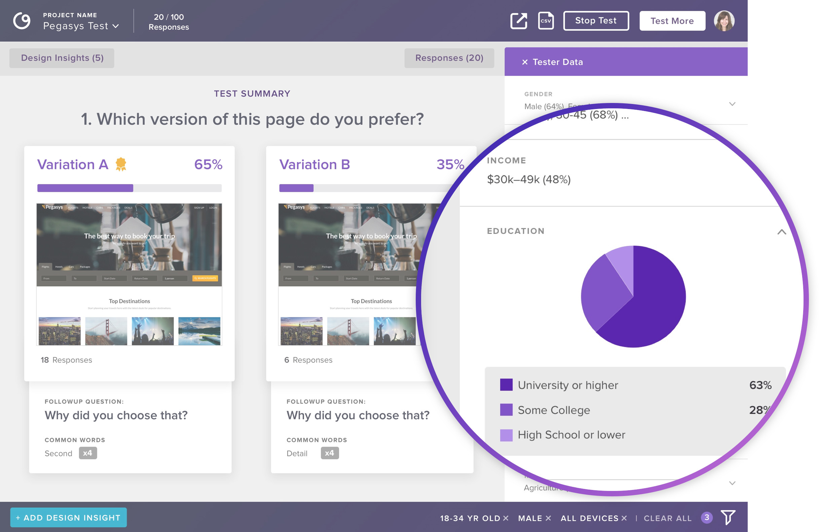
Task: Remove the 18-34 YR OLD filter
Action: click(506, 518)
